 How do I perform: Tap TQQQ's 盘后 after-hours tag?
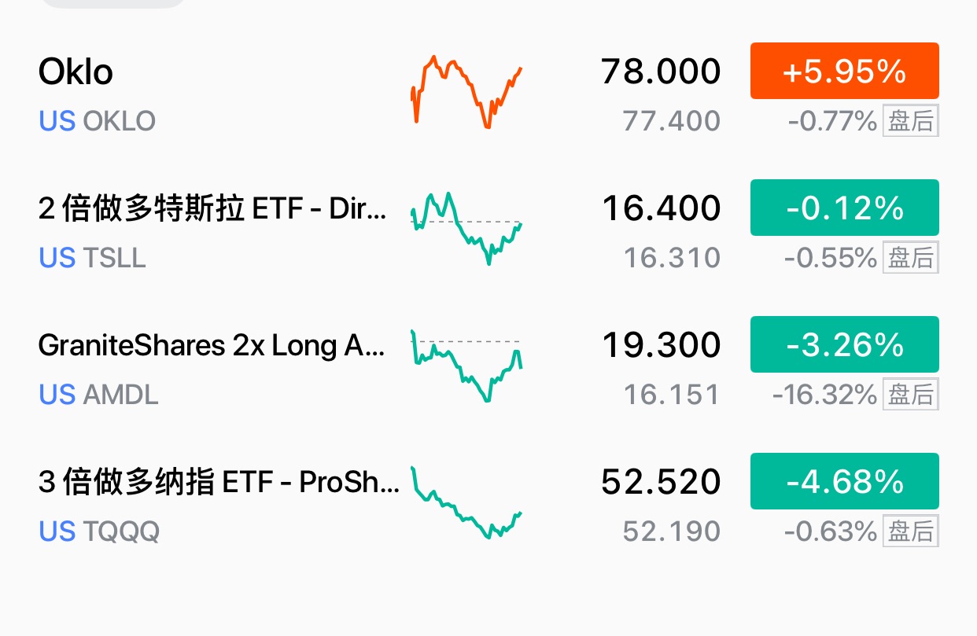click(910, 531)
